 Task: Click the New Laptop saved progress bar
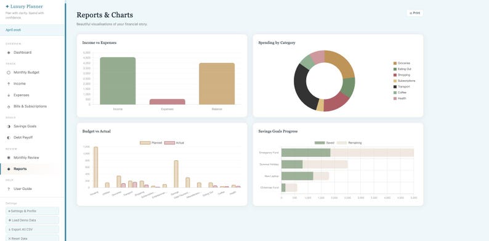click(x=297, y=176)
